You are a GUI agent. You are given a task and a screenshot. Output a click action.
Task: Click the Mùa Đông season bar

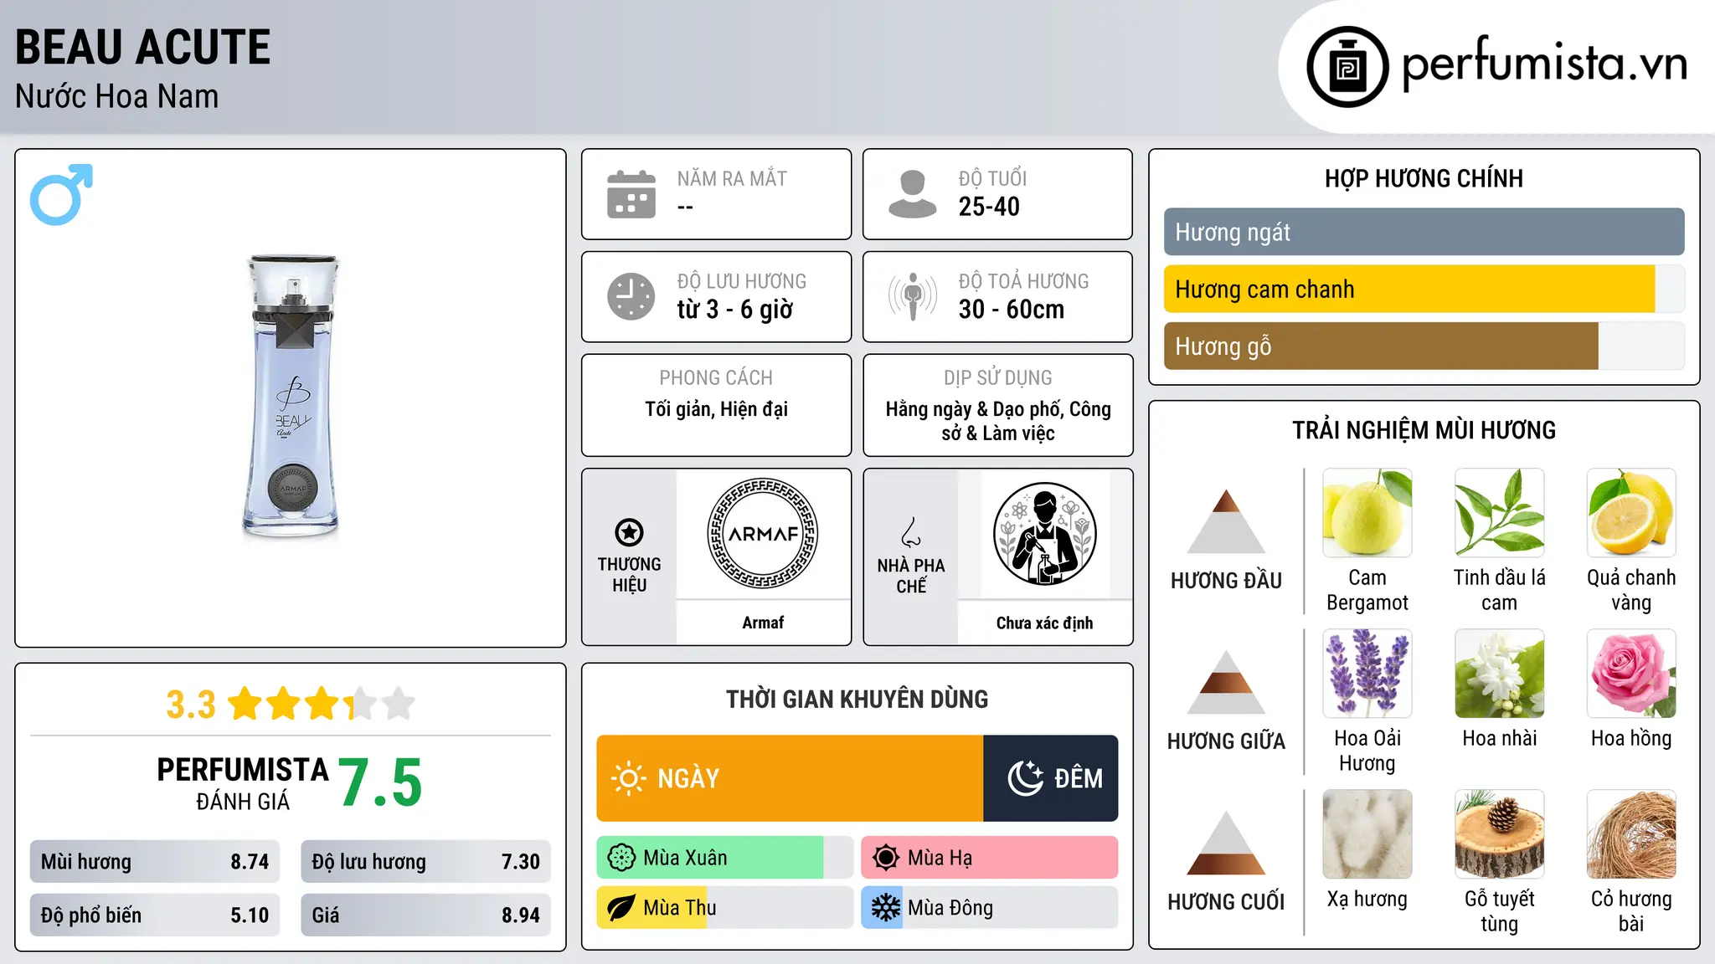pyautogui.click(x=989, y=908)
